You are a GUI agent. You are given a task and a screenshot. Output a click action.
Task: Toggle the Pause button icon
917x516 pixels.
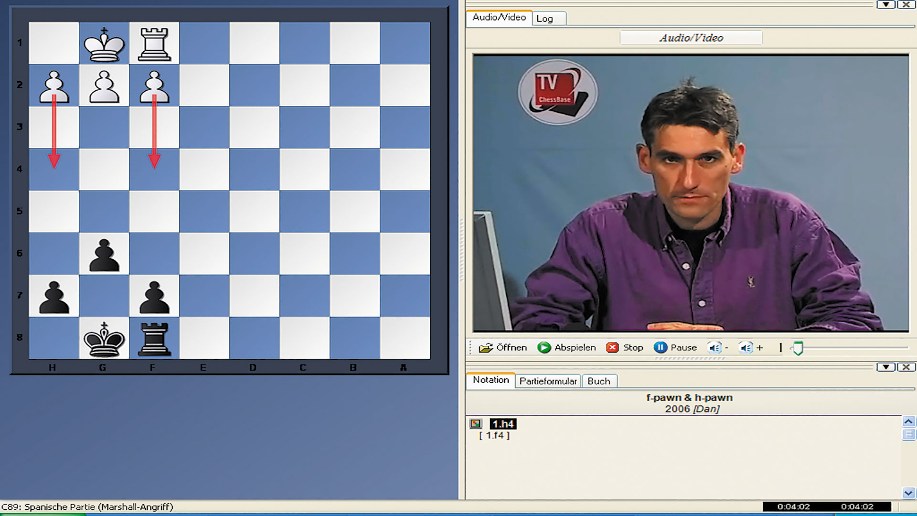coord(660,348)
